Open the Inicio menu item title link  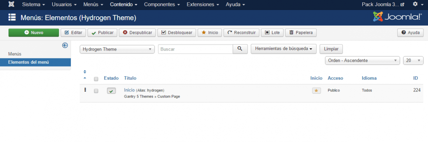pos(130,90)
